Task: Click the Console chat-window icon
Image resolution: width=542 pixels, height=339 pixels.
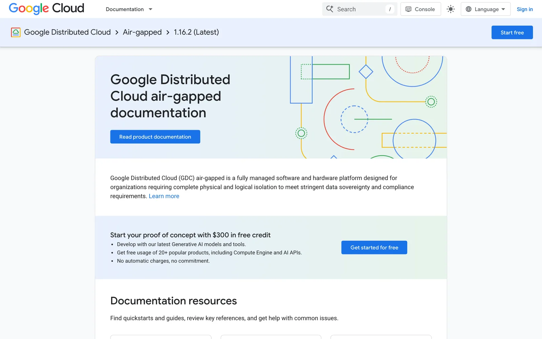Action: pos(409,9)
